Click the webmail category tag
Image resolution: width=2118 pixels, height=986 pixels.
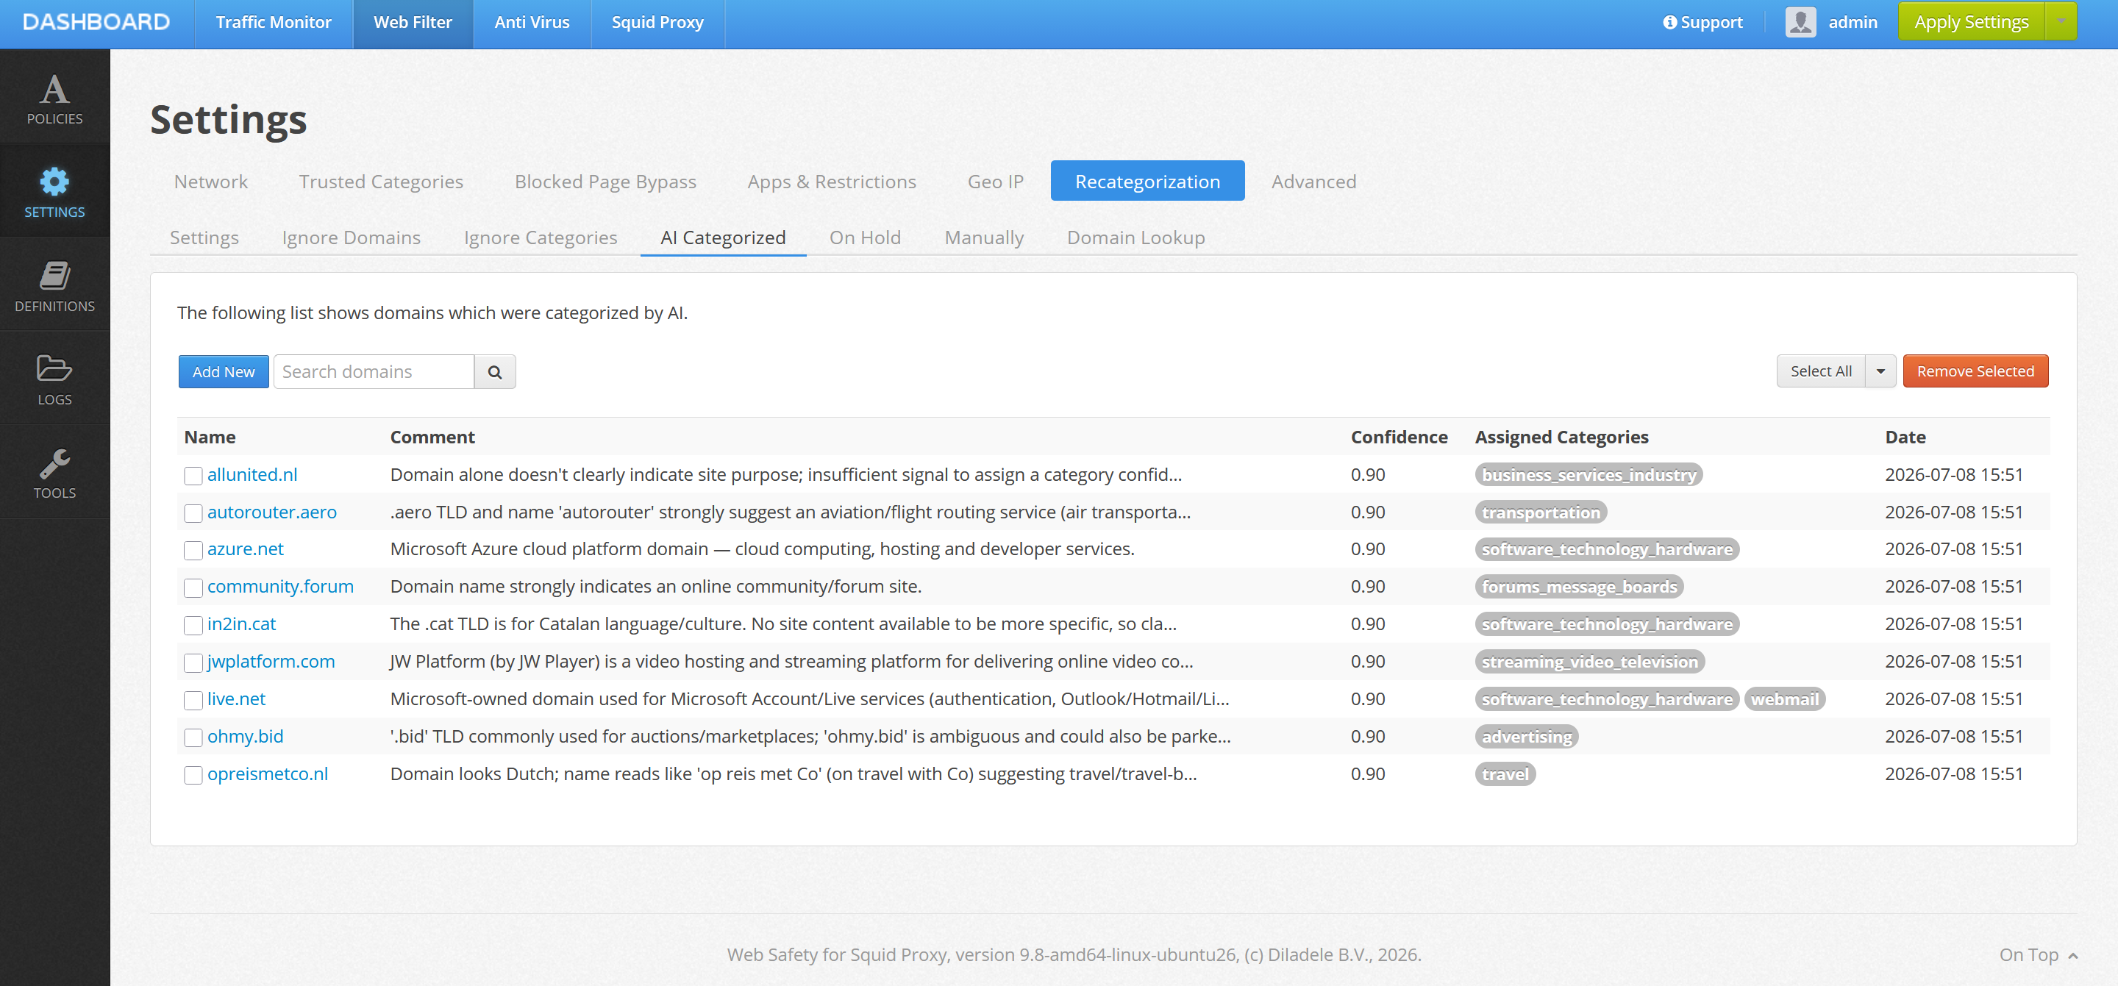coord(1784,699)
